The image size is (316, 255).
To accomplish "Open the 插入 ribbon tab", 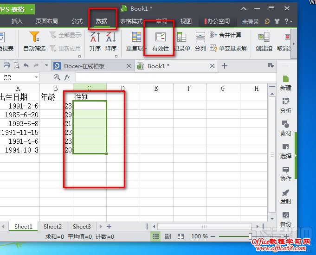I will pos(17,21).
